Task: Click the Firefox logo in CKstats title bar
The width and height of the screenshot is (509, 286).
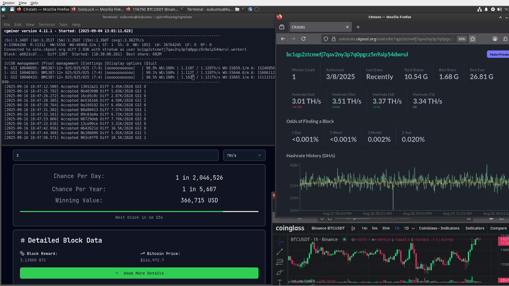Action: pos(279,17)
